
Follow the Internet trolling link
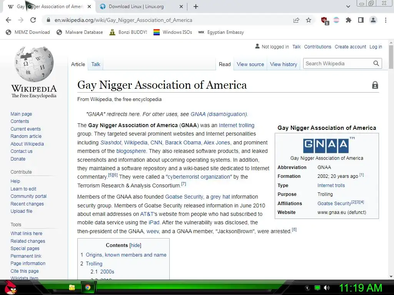237,125
